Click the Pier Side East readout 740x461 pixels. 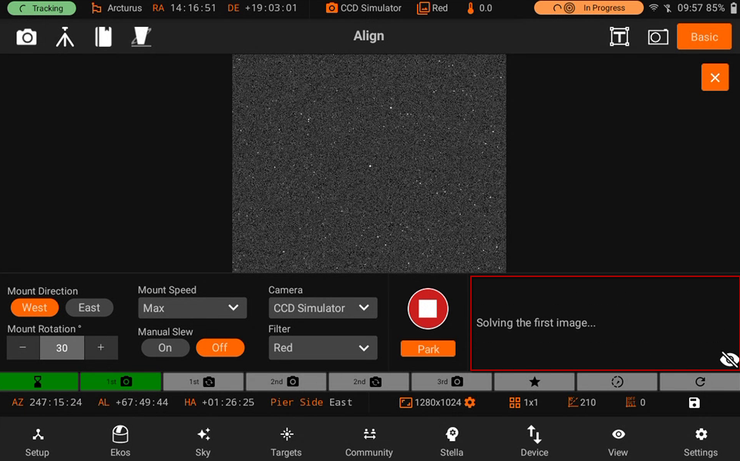tap(311, 402)
